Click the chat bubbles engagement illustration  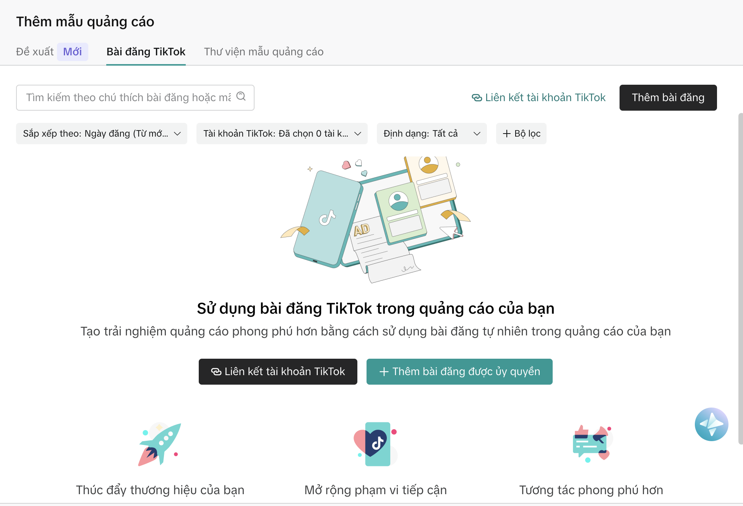(x=591, y=443)
